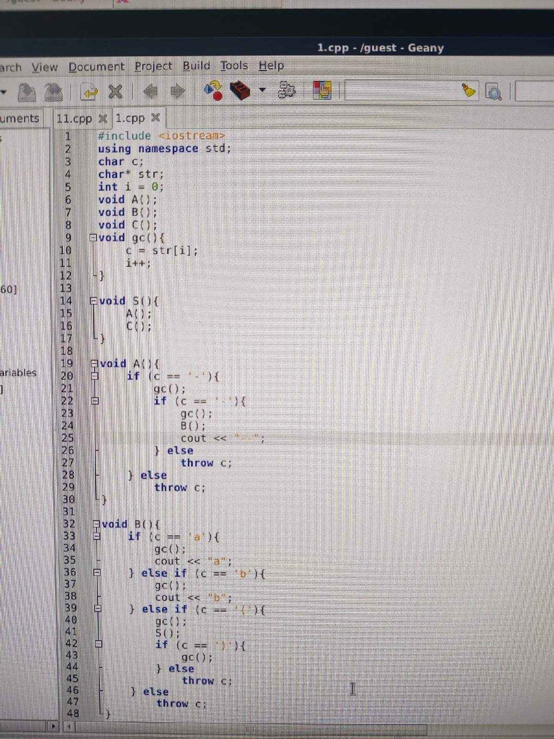Compile the current file

[x=214, y=90]
